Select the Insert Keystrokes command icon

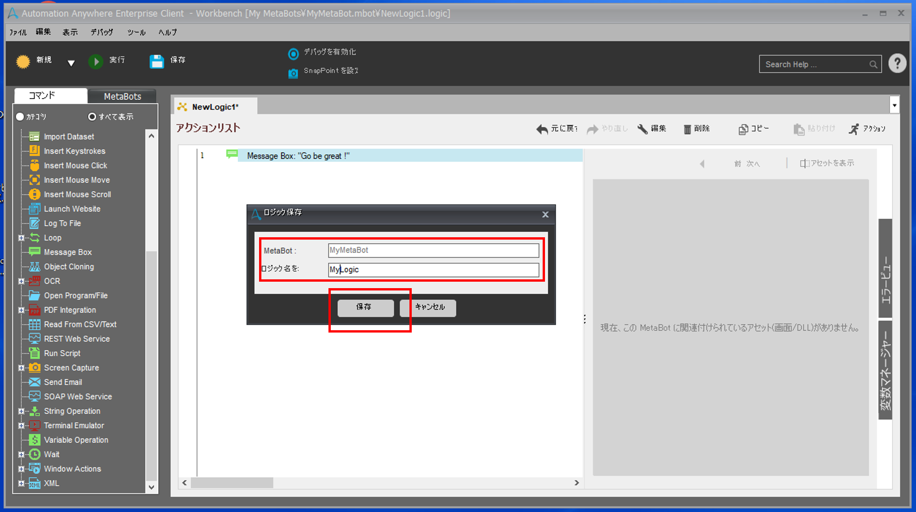[34, 151]
